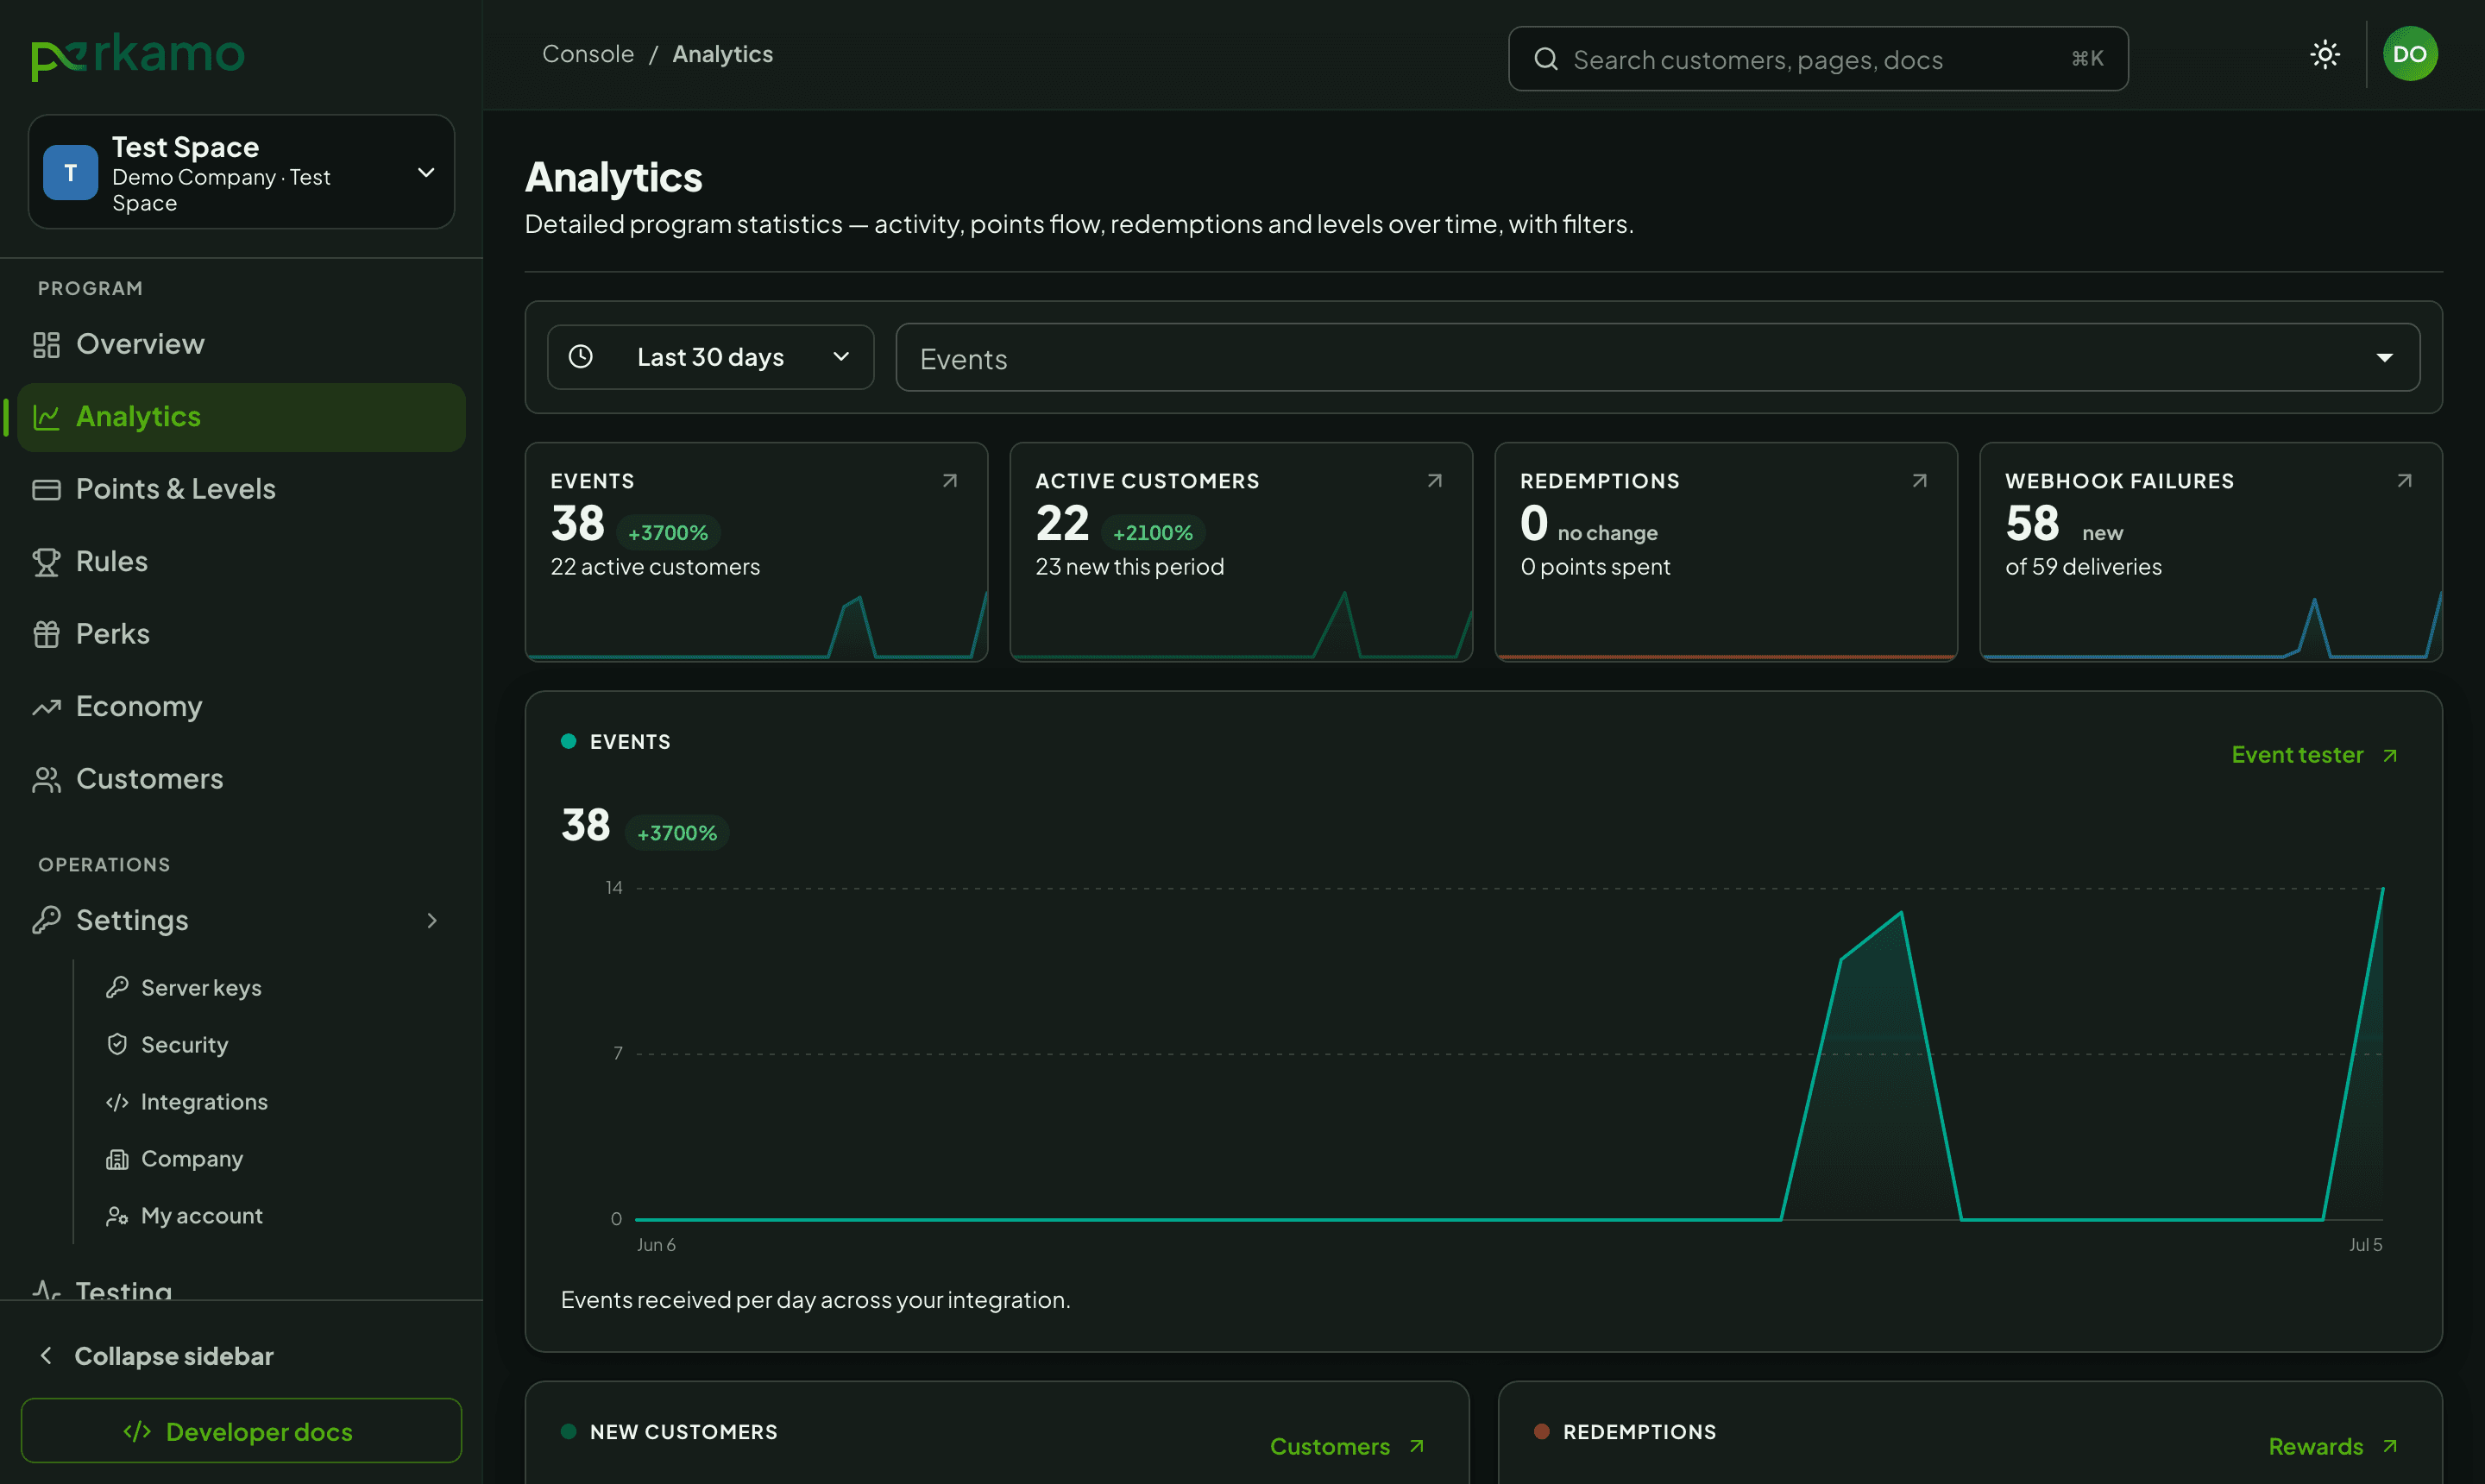
Task: Click the Collapse sidebar left chevron
Action: tap(45, 1356)
